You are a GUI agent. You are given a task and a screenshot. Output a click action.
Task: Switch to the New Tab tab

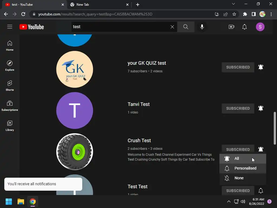point(99,5)
